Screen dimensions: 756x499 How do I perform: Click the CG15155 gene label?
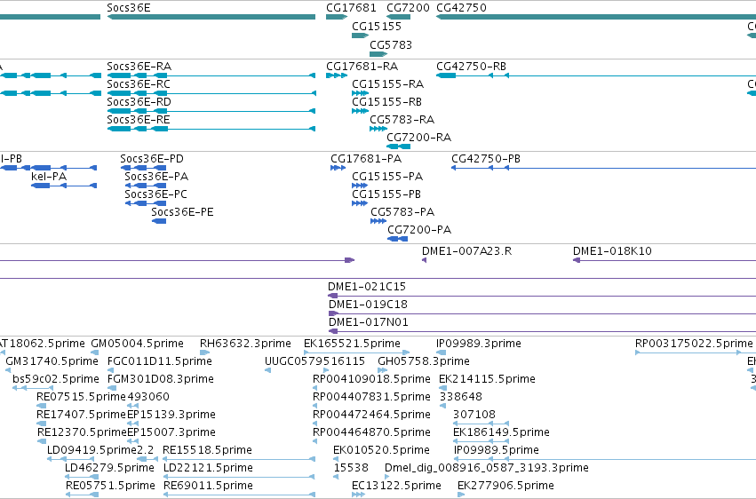(377, 27)
